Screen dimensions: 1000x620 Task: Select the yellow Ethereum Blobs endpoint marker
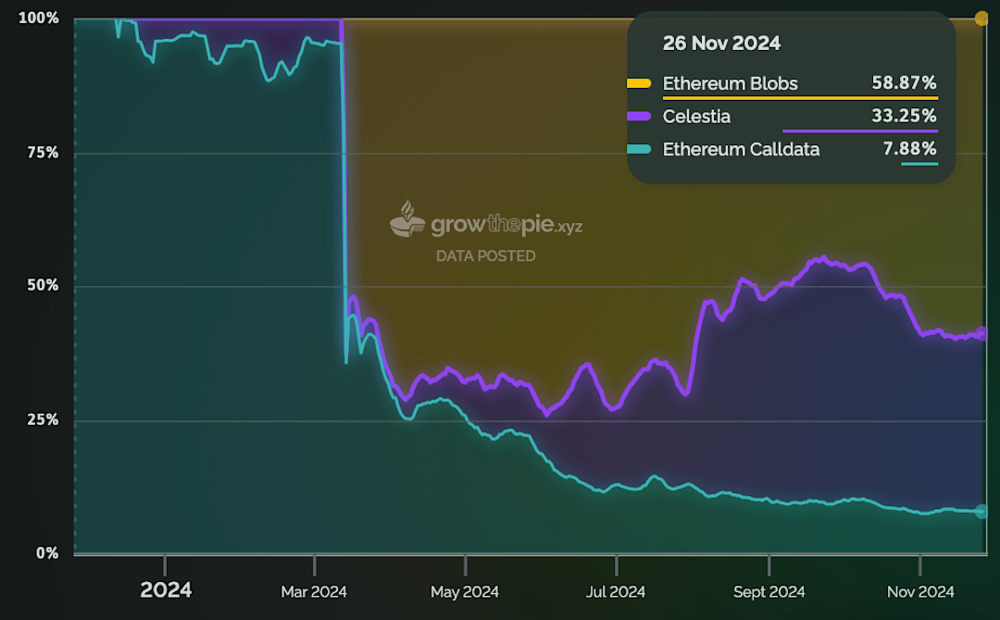[x=981, y=17]
